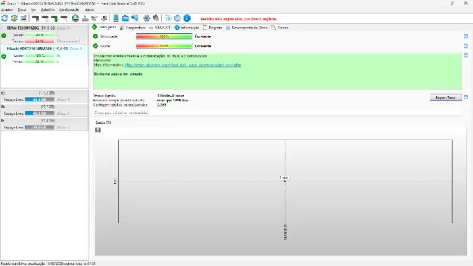Click the blue document report toolbar icon

pos(116,18)
